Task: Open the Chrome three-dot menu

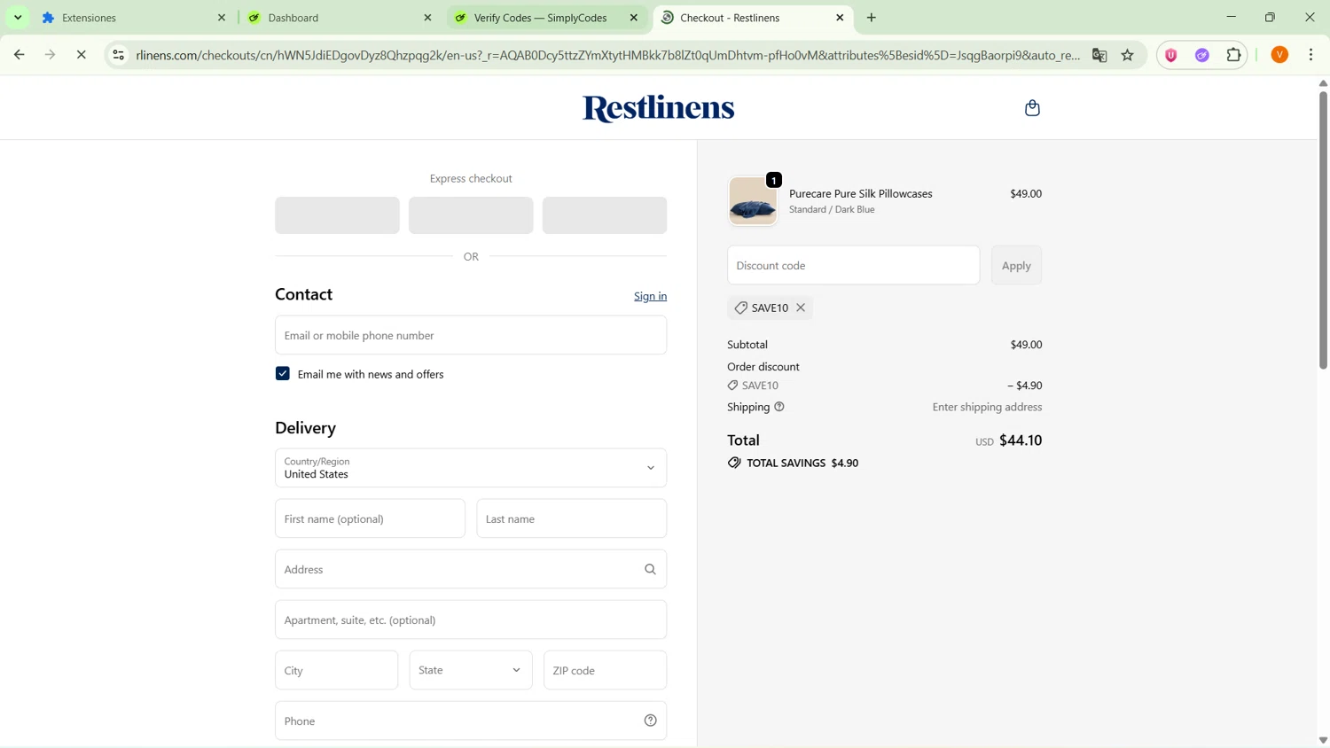Action: [x=1311, y=55]
